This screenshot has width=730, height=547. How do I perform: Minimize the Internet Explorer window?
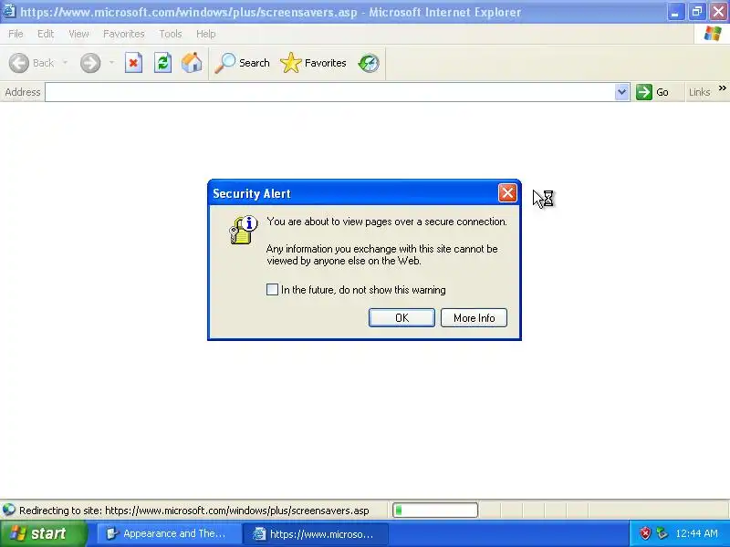675,11
